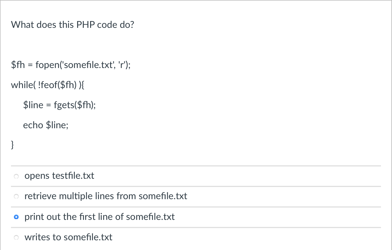
Task: Click the fgets assignment line
Action: tap(59, 105)
